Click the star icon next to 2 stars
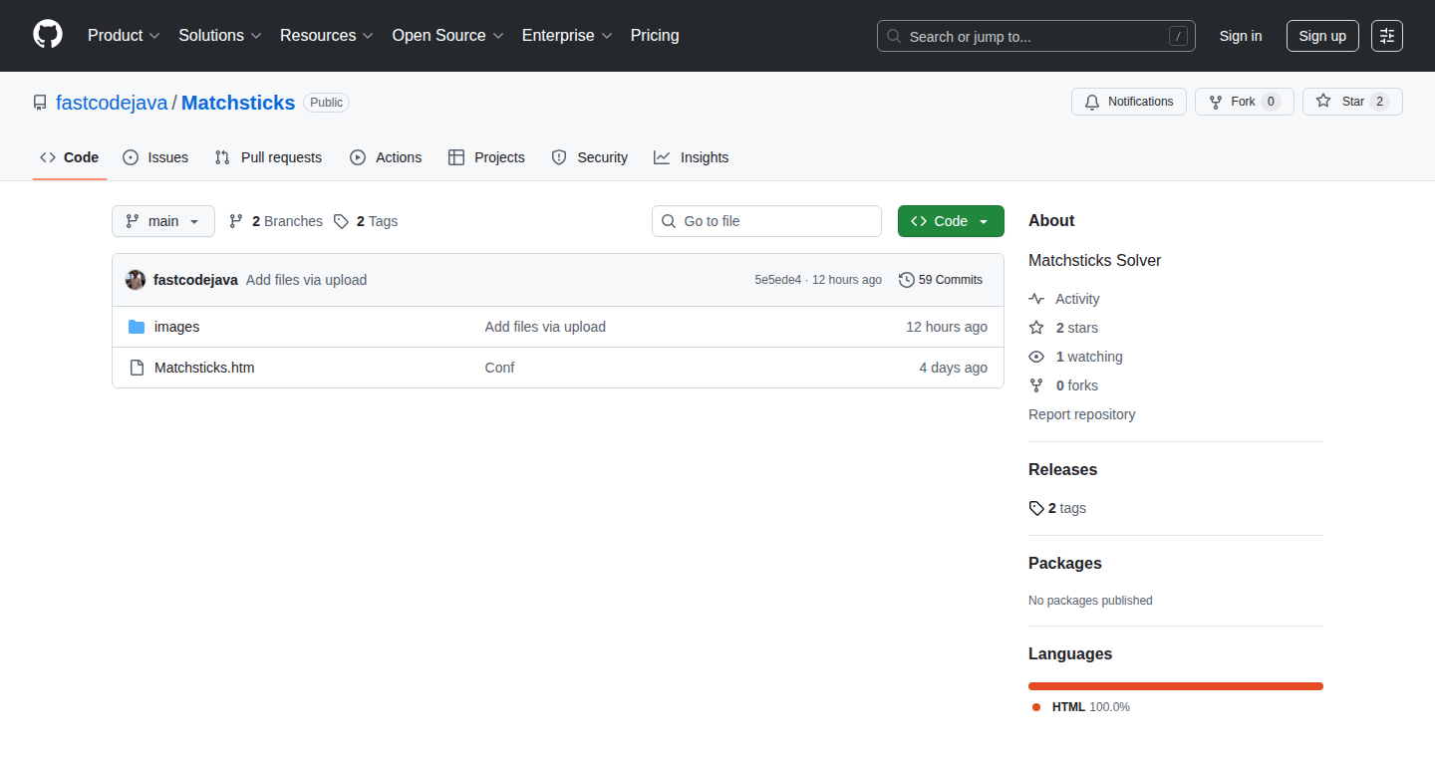This screenshot has height=758, width=1435. 1036,328
